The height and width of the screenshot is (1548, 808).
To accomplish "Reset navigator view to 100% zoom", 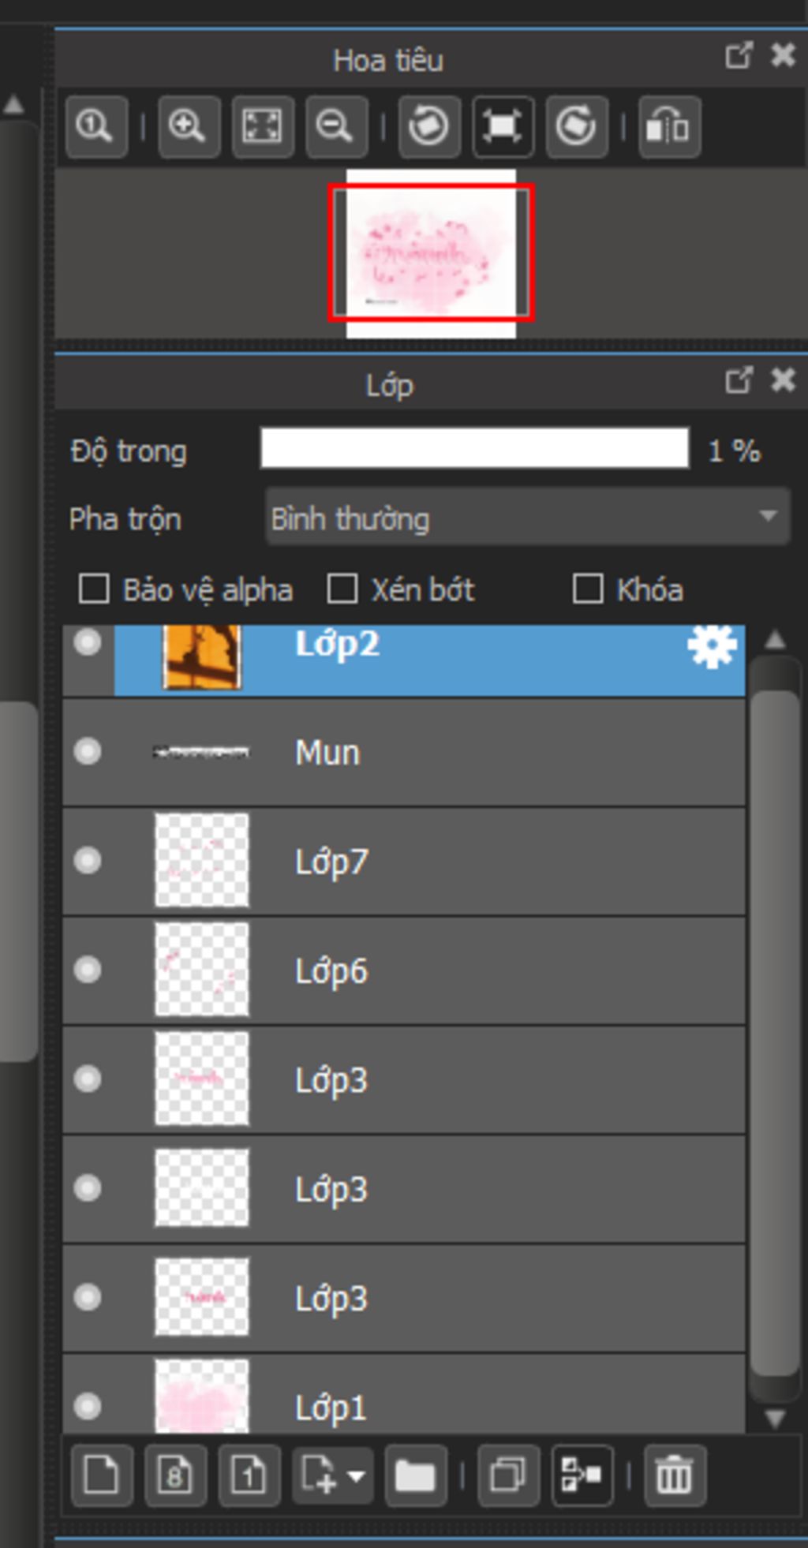I will [96, 127].
